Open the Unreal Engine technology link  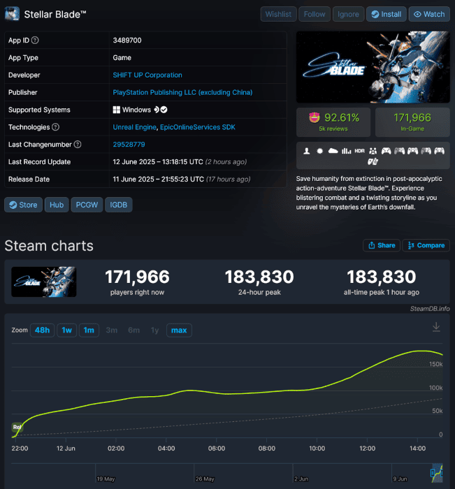point(134,127)
